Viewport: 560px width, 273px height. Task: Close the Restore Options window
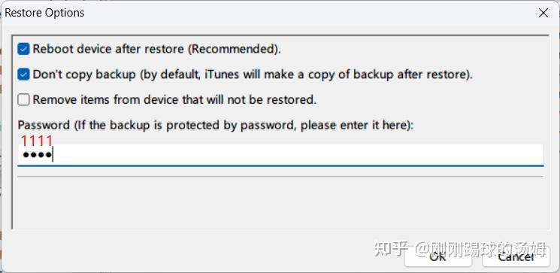point(543,14)
